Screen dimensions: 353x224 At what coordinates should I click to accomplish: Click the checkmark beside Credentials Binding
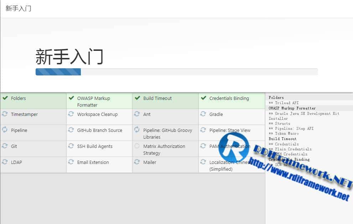click(203, 98)
